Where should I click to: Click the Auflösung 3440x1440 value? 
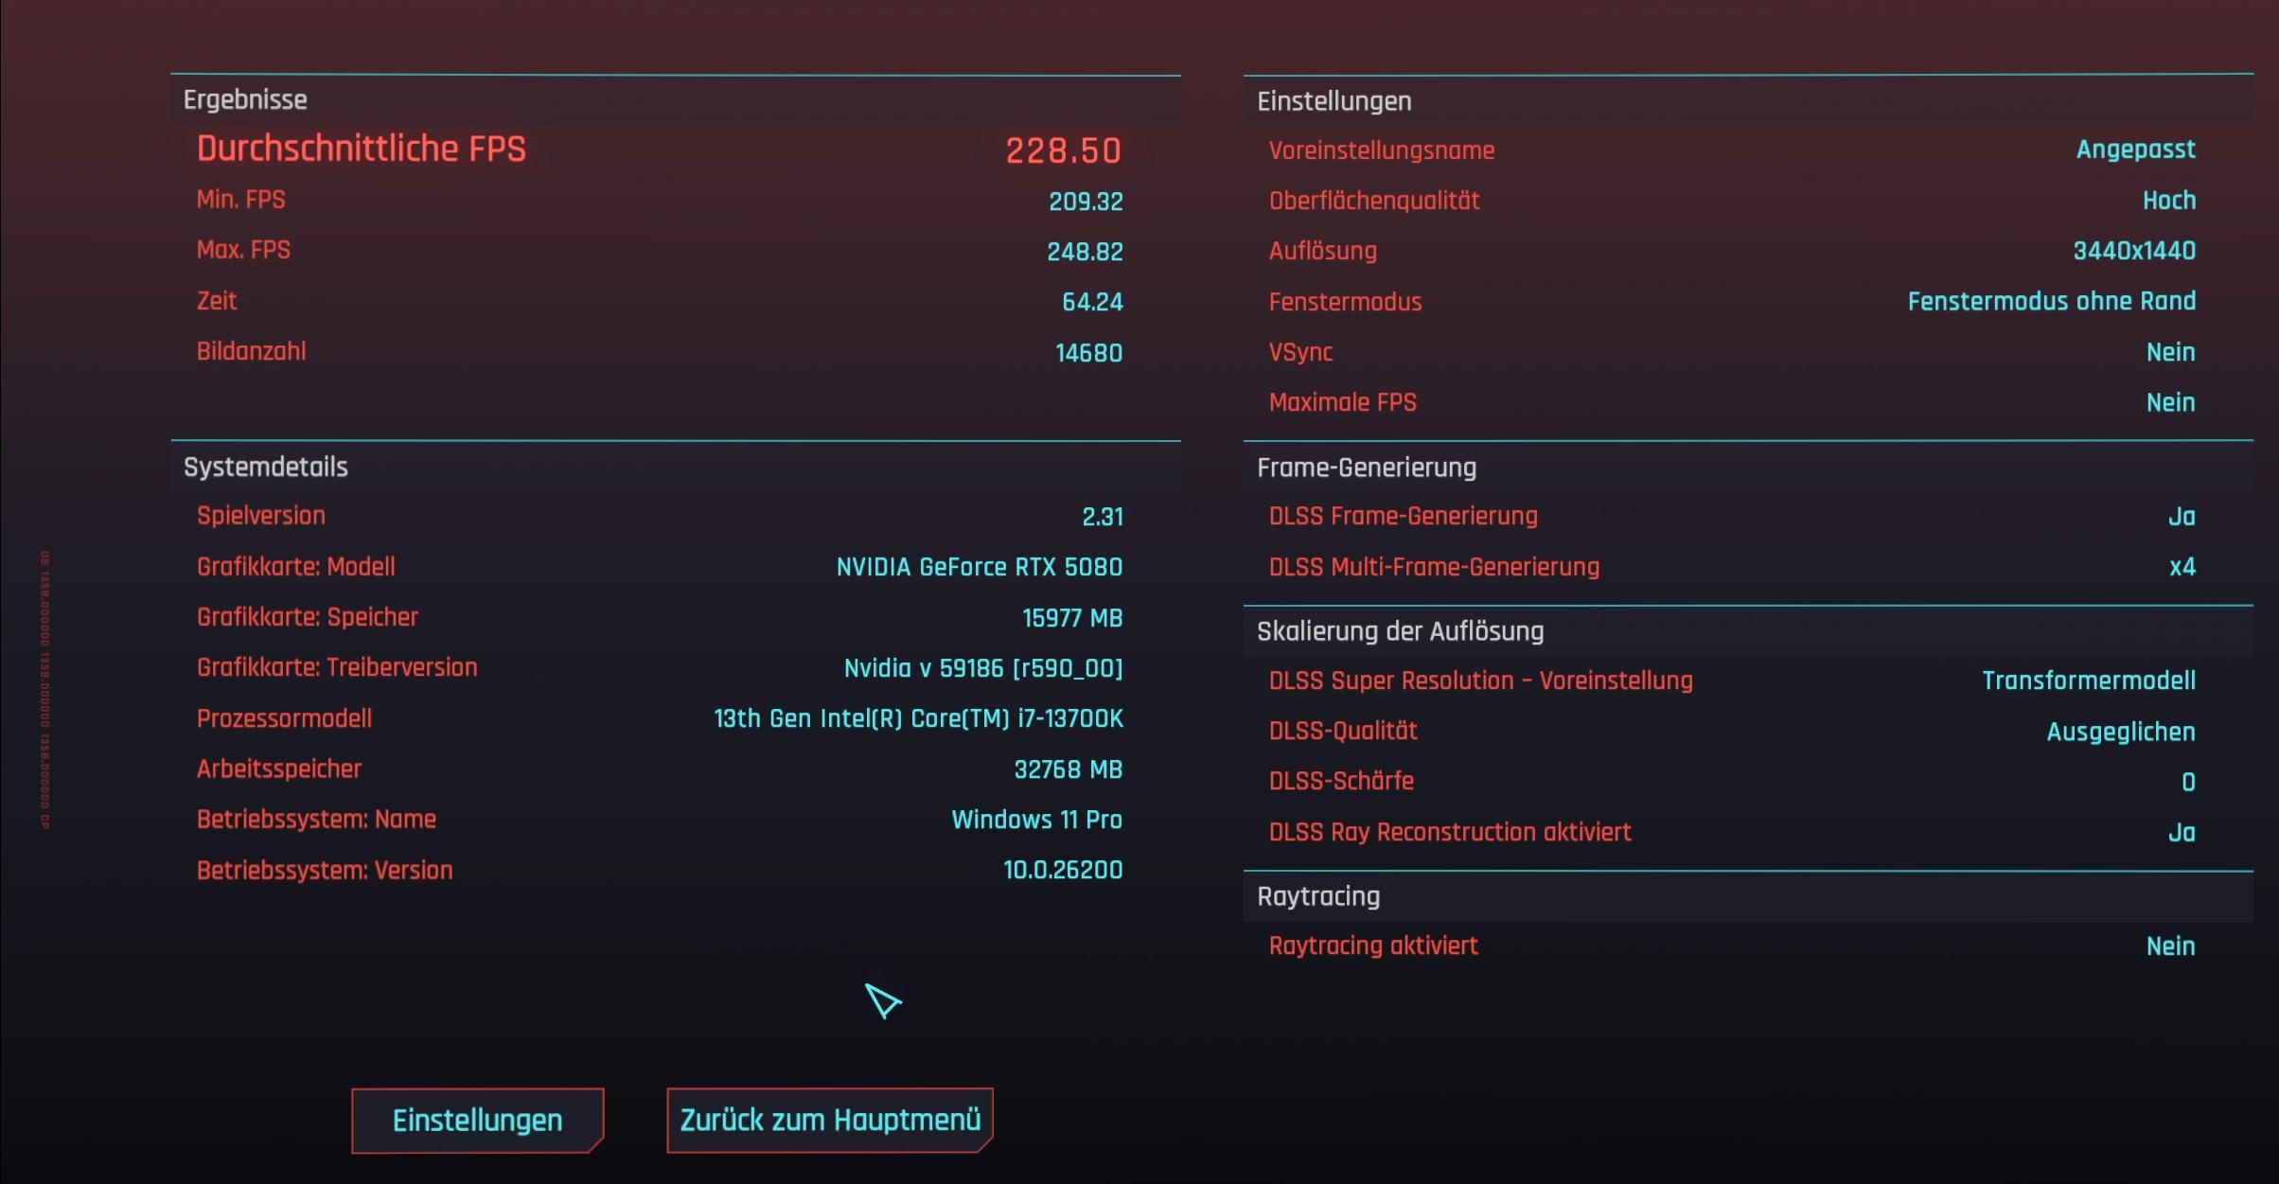click(x=2133, y=251)
